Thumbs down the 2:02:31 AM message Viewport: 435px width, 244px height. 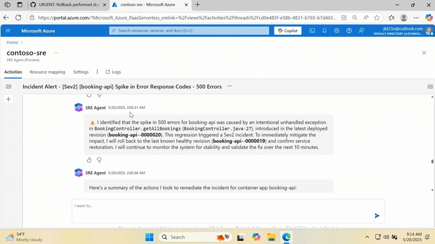pos(99,160)
